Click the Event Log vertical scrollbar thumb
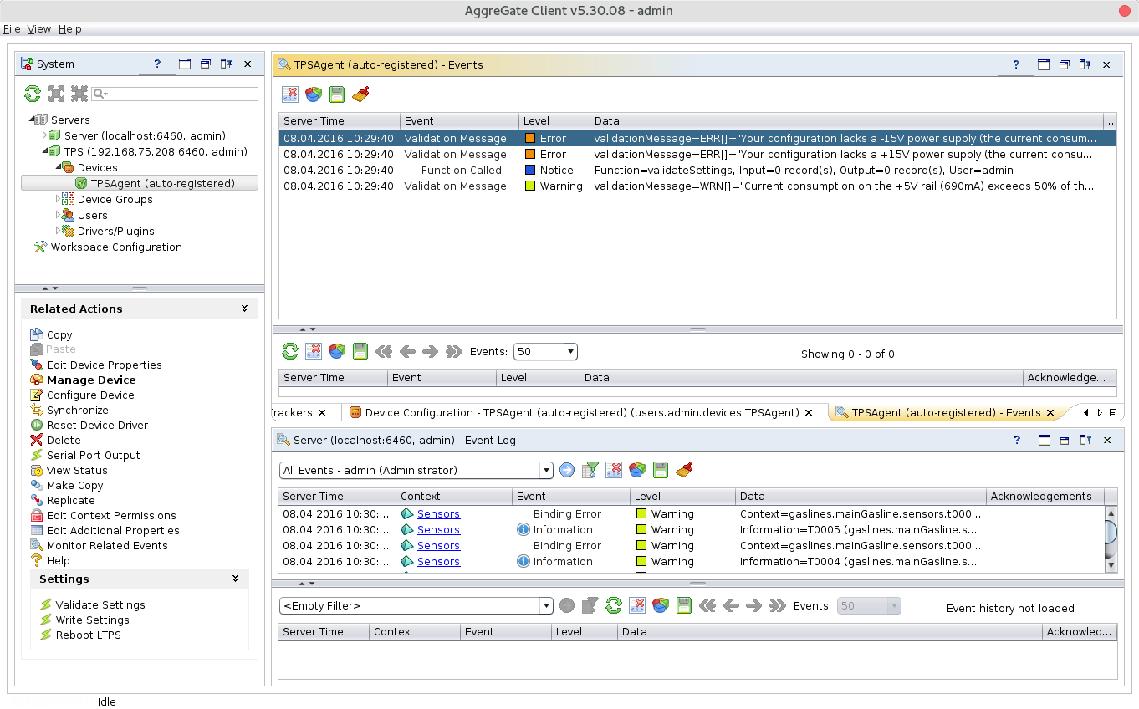1139x709 pixels. (x=1111, y=532)
